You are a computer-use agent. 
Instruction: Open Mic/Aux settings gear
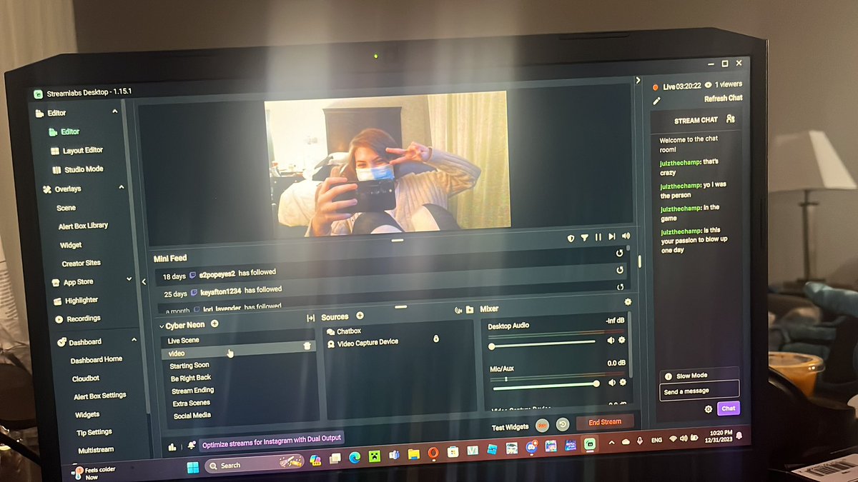pos(623,383)
